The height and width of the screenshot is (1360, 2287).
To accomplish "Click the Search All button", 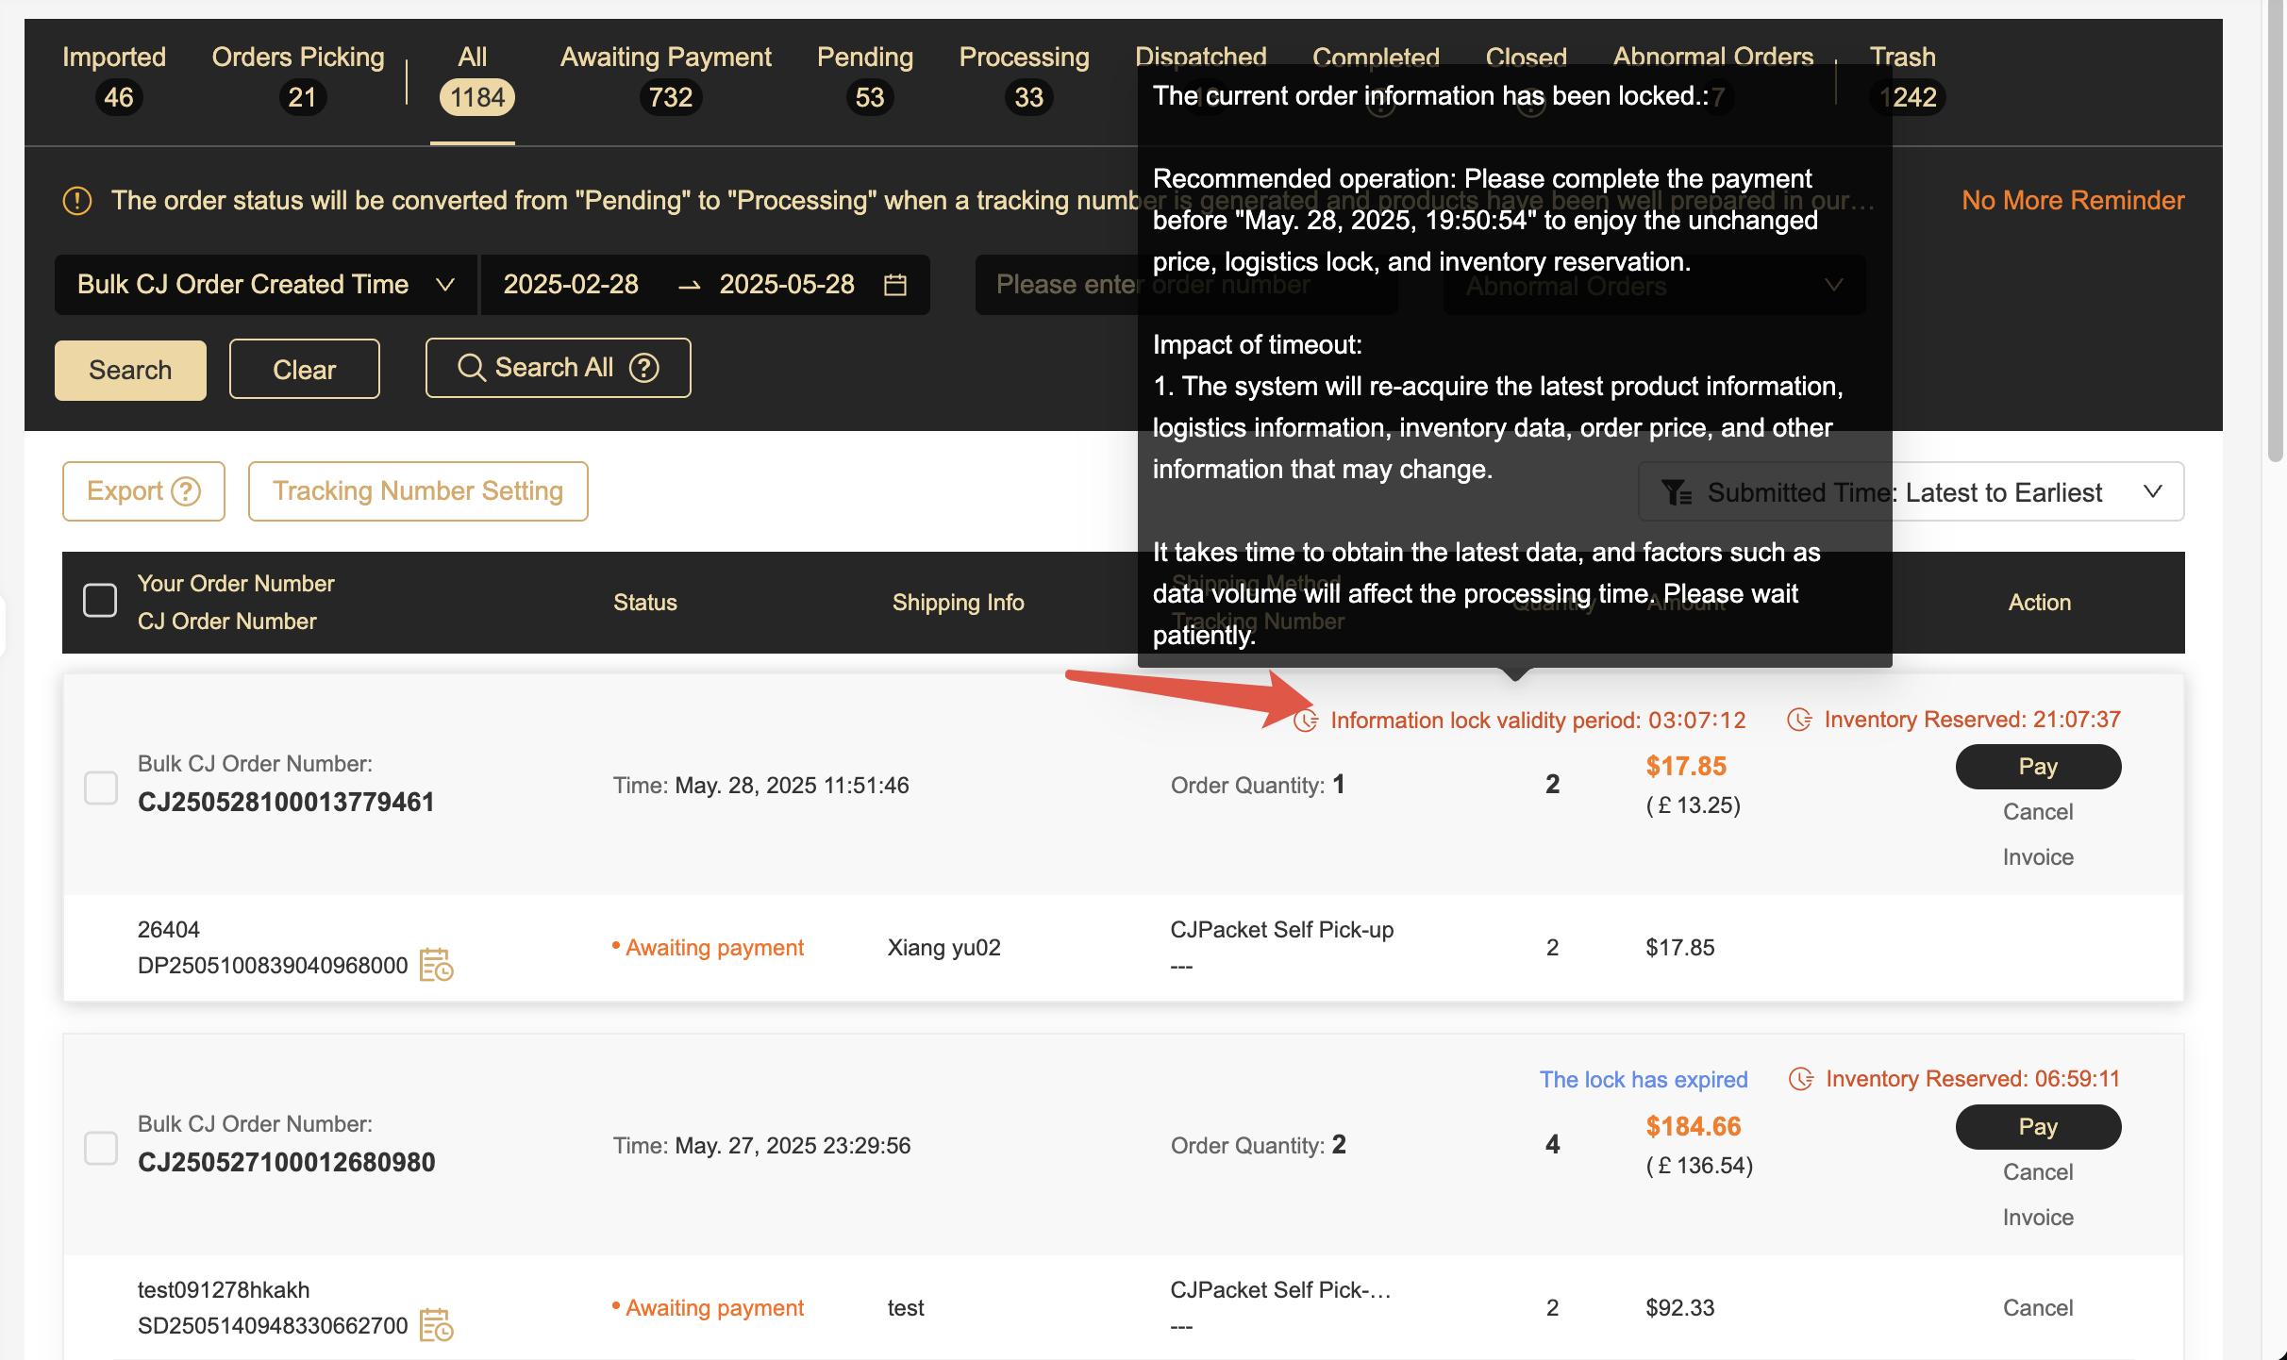I will click(x=559, y=368).
